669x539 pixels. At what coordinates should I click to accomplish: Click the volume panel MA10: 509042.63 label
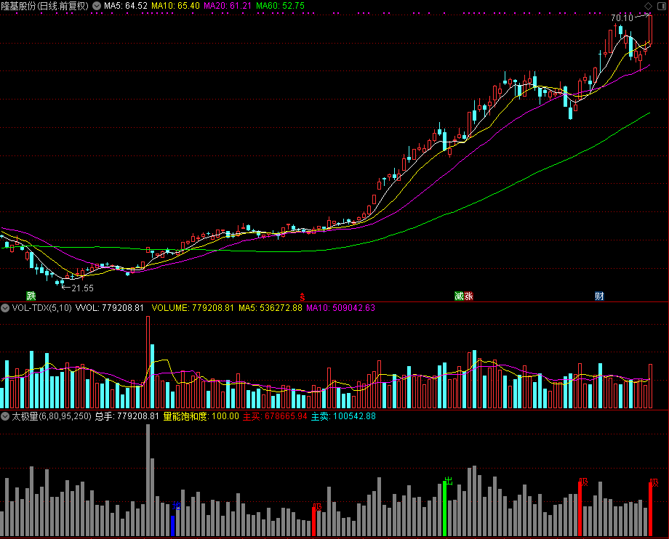340,307
